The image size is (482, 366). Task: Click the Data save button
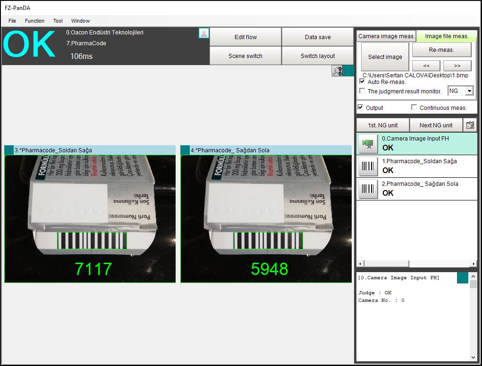coord(318,37)
